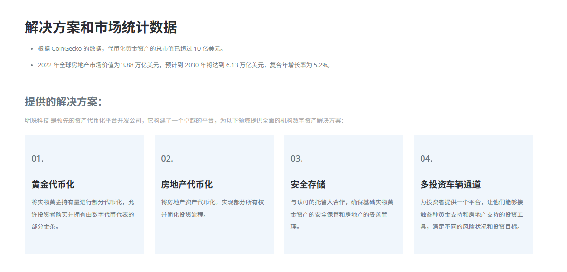The width and height of the screenshot is (567, 272).
Task: Select the 多投资车辆通道 card title
Action: 450,185
